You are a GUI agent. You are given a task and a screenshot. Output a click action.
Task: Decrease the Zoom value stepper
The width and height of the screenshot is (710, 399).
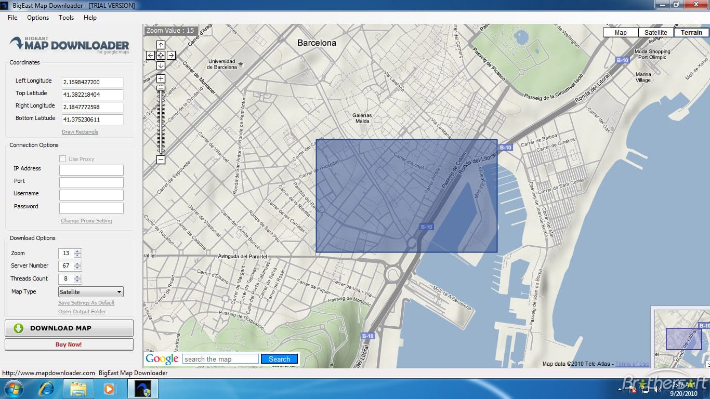click(x=77, y=256)
